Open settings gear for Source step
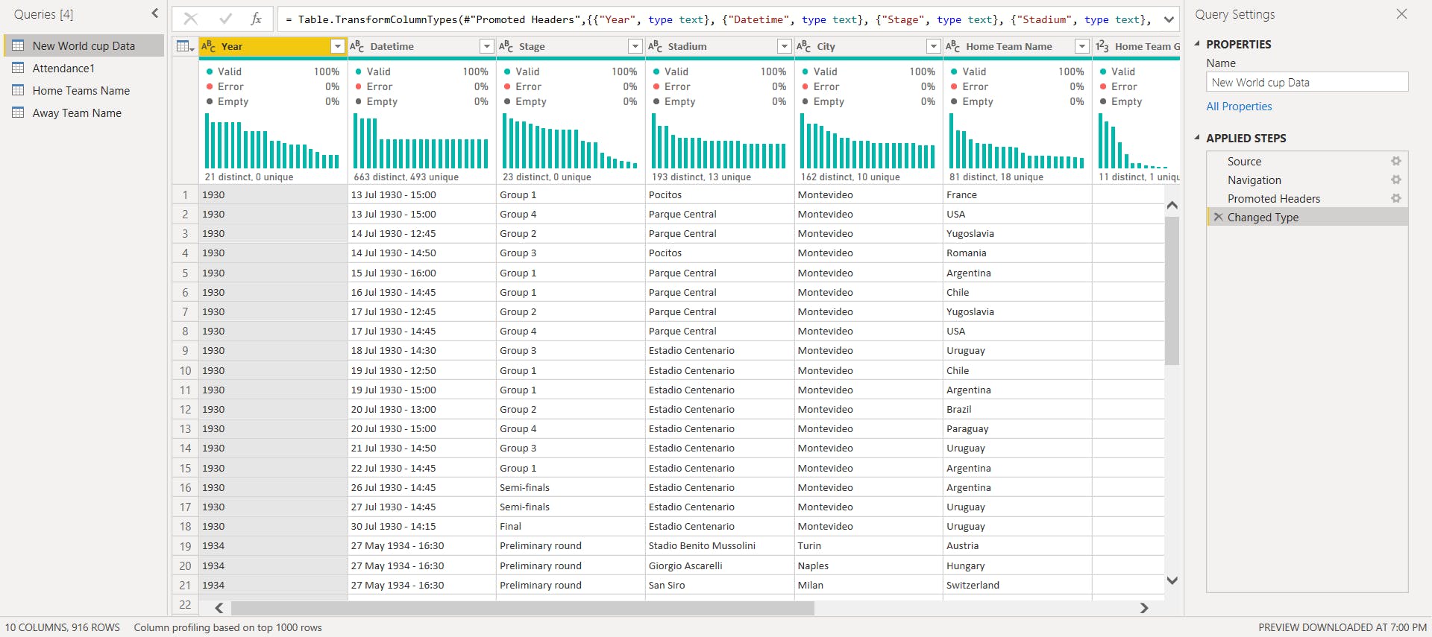The image size is (1432, 637). click(1396, 161)
